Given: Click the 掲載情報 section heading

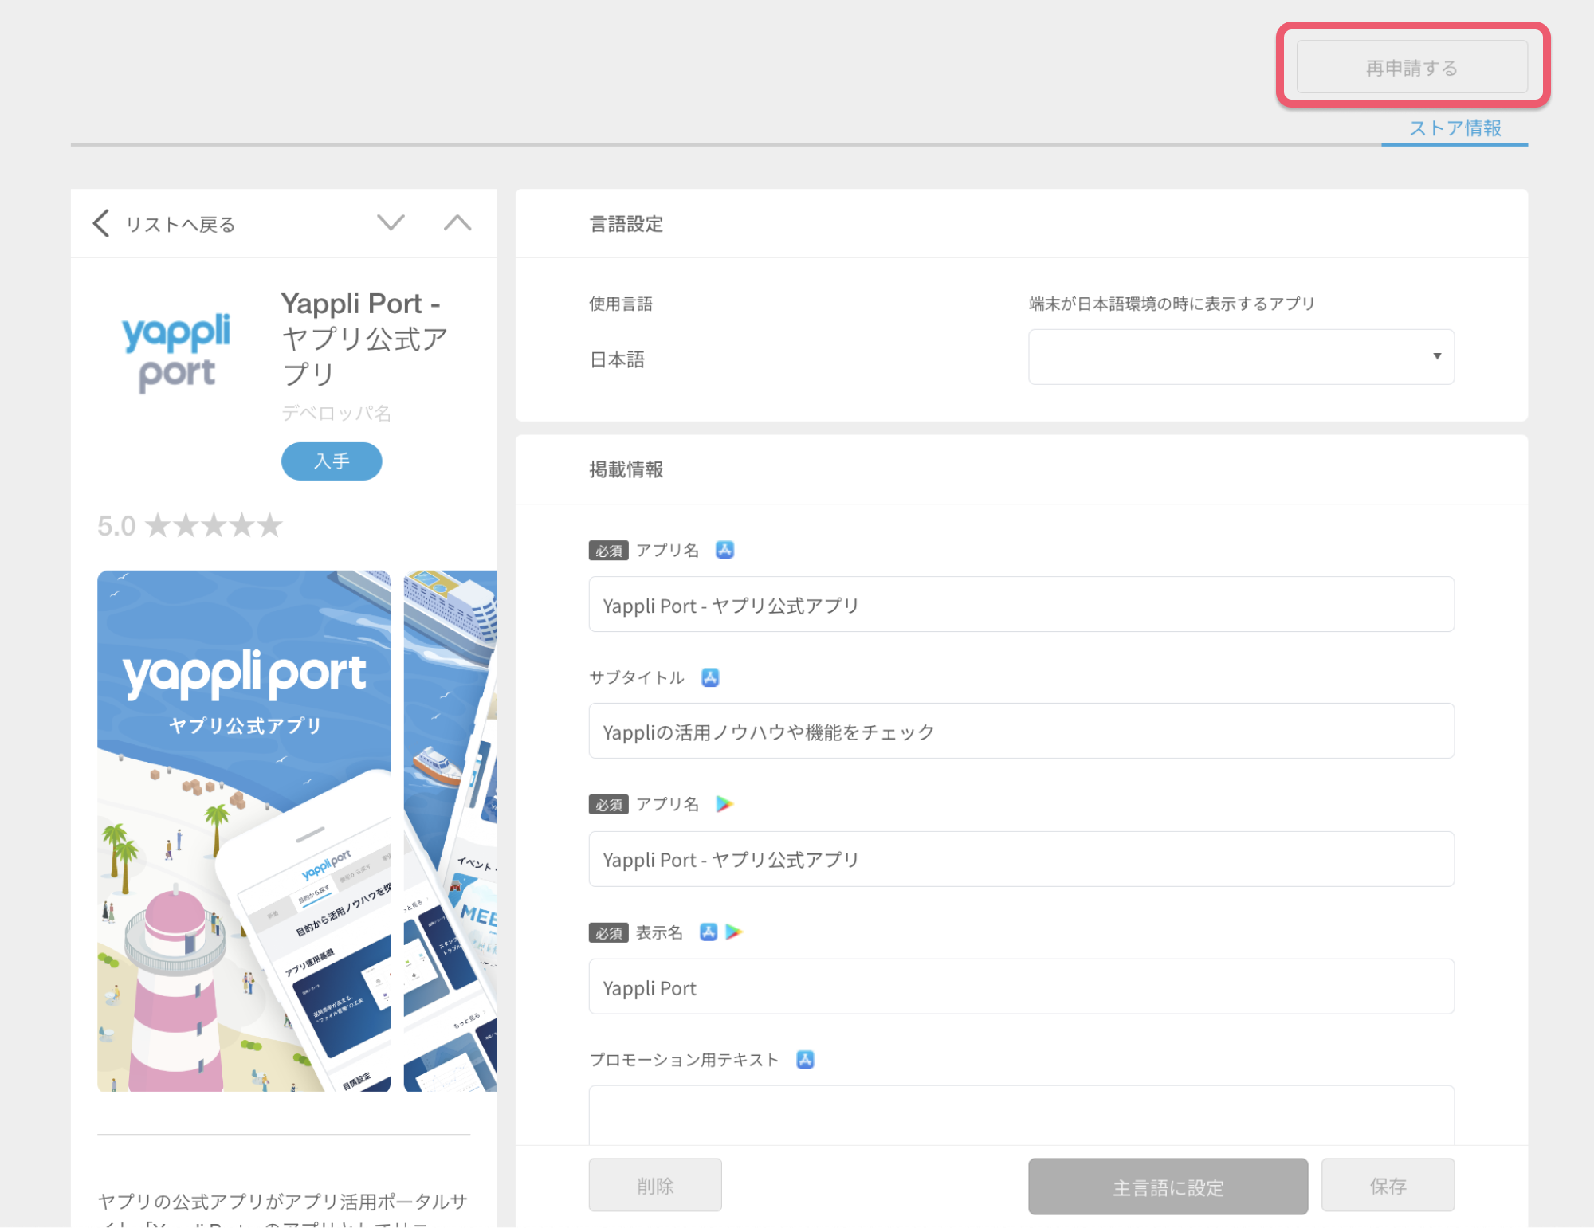Looking at the screenshot, I should coord(626,469).
